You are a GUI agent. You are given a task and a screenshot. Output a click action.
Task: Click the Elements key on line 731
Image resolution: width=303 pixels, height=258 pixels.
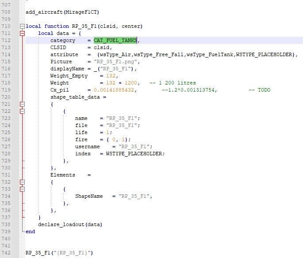pos(63,175)
